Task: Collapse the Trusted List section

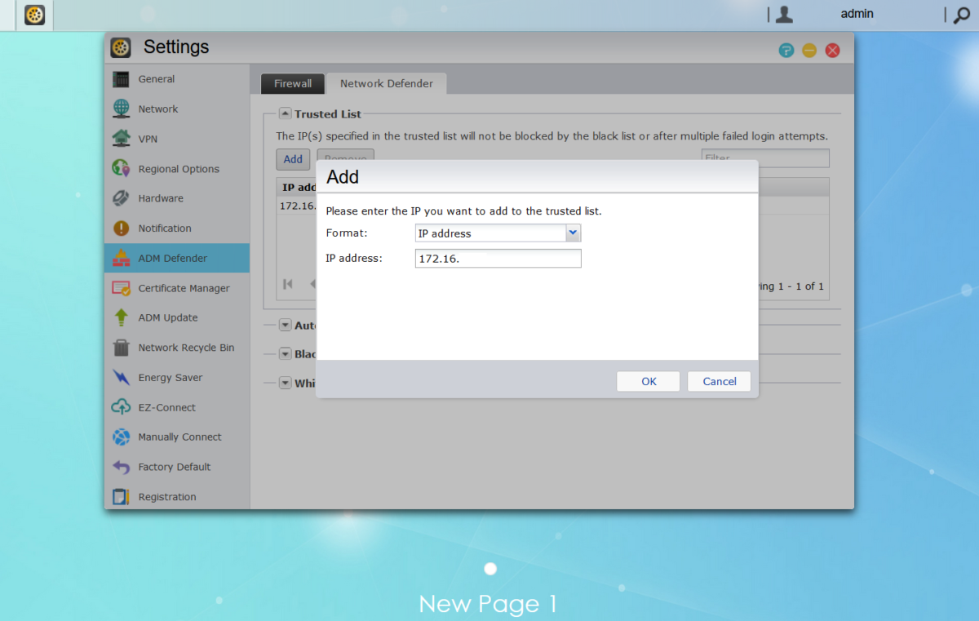Action: tap(285, 113)
